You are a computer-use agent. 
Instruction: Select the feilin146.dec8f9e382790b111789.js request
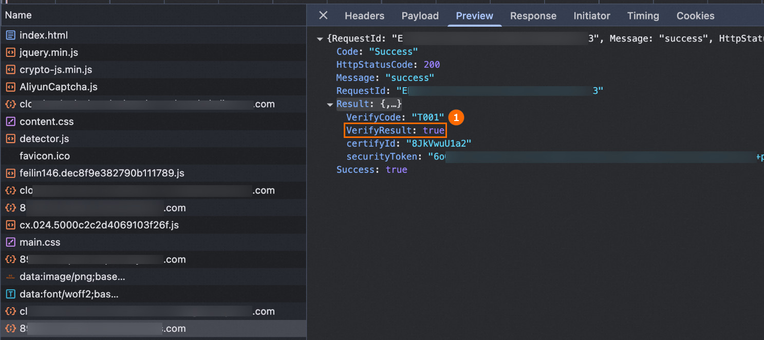coord(102,173)
